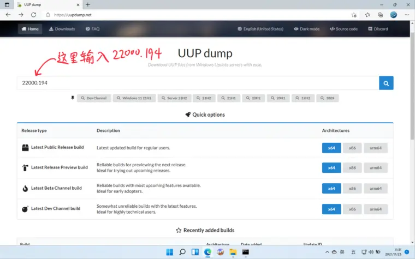The height and width of the screenshot is (259, 415).
Task: Select arm64 for Latest Public Release build
Action: 376,148
